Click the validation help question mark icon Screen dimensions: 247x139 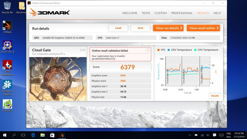pos(148,51)
